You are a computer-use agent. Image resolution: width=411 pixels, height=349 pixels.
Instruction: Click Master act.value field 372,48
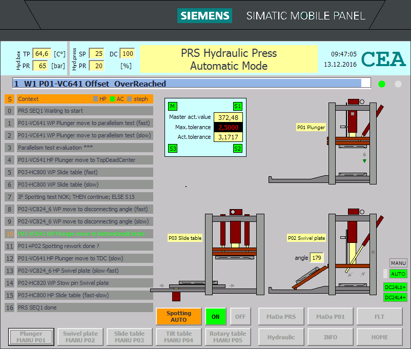228,117
